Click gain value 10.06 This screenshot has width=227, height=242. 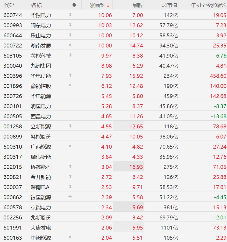click(x=105, y=15)
